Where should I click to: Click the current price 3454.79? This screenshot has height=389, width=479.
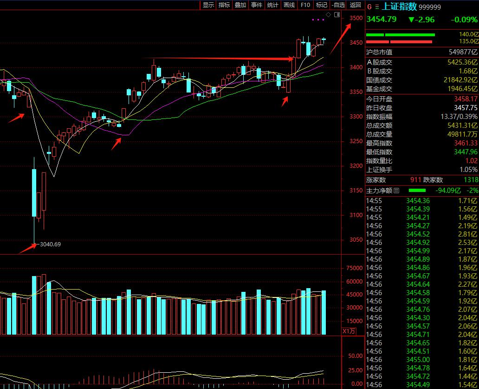click(x=381, y=19)
